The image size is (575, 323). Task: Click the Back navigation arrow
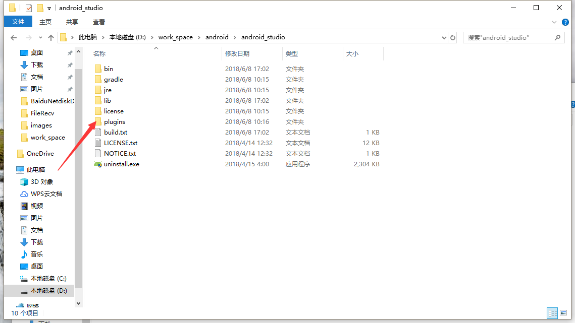pyautogui.click(x=14, y=37)
